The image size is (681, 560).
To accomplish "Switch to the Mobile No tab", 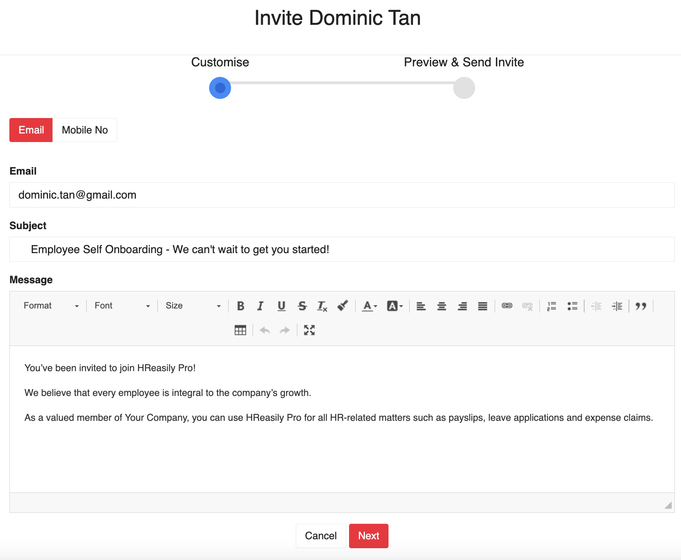I will [x=85, y=130].
